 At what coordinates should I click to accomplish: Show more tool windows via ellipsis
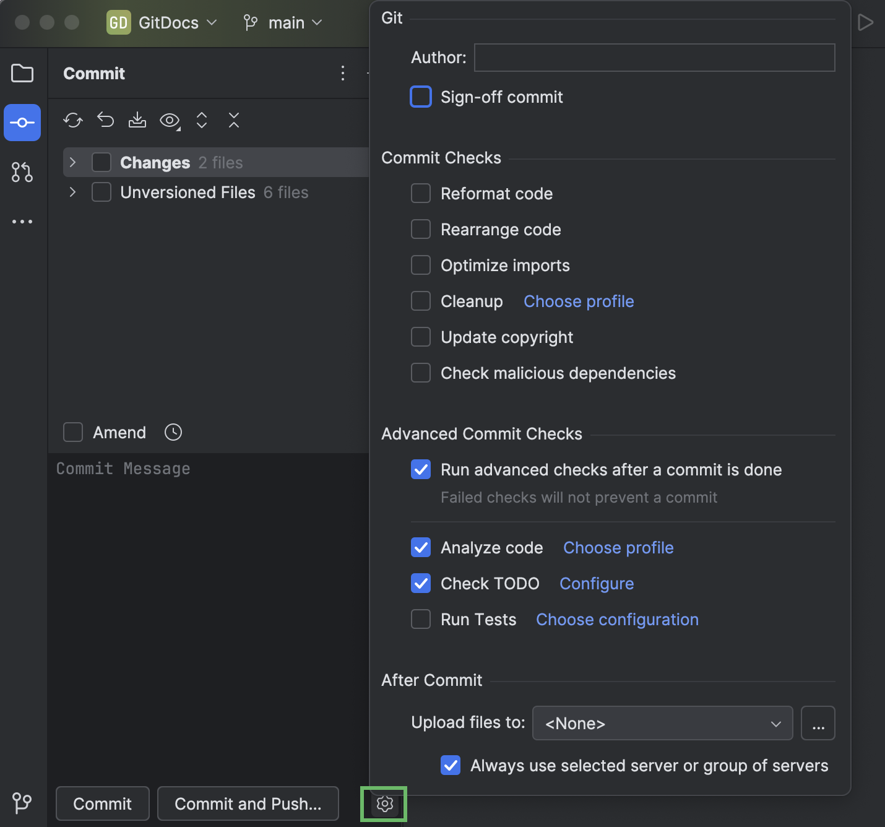22,221
